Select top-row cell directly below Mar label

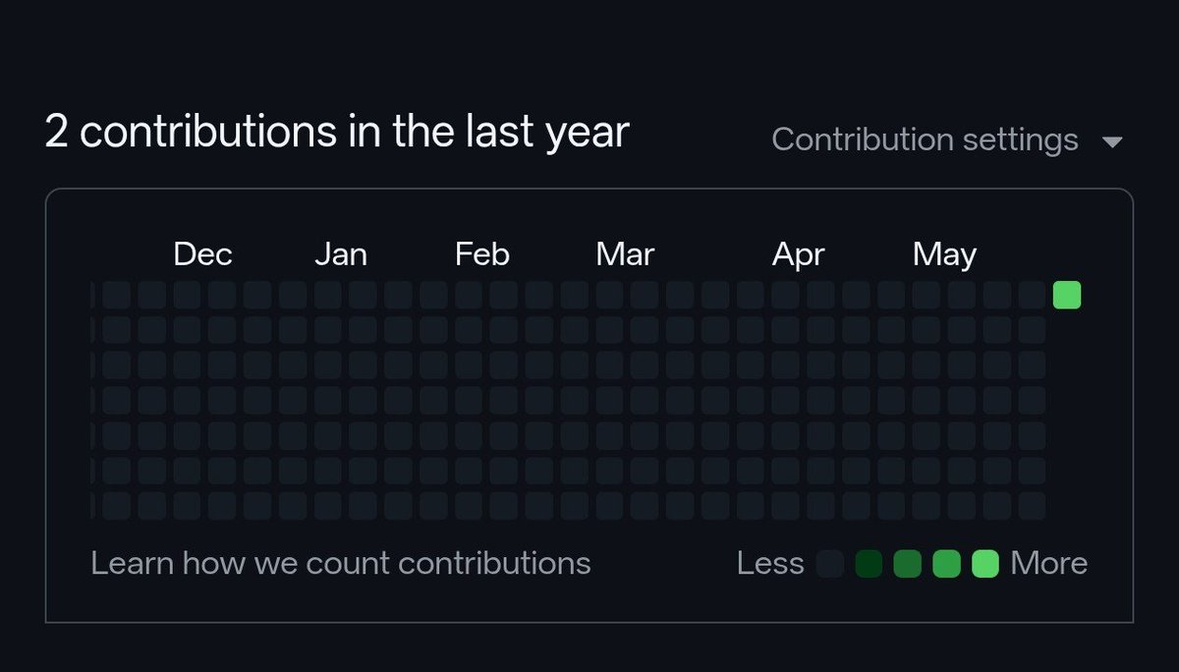point(609,295)
